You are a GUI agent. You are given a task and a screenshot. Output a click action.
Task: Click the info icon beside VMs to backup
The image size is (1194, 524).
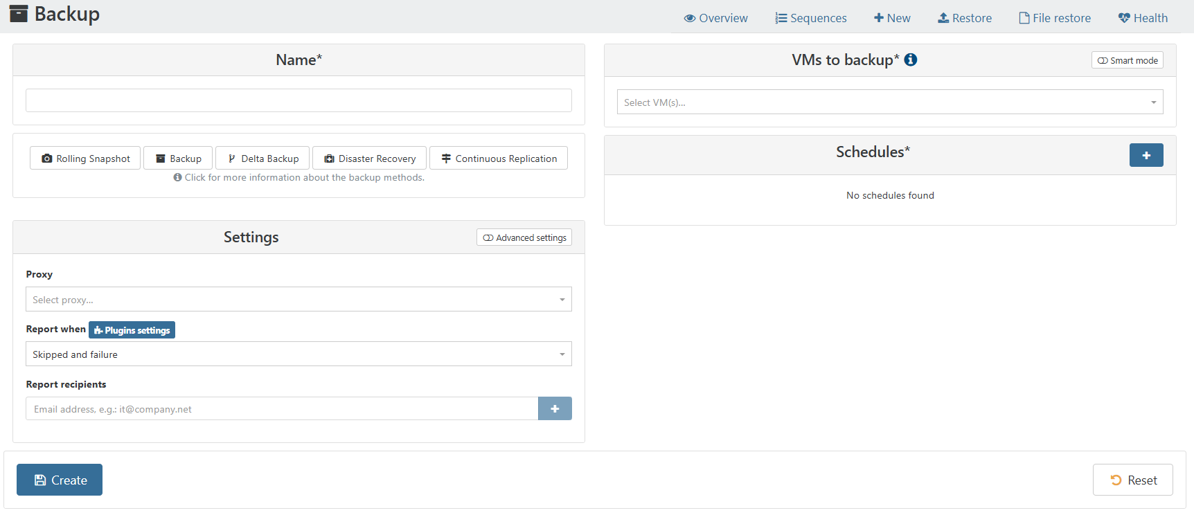pos(911,60)
